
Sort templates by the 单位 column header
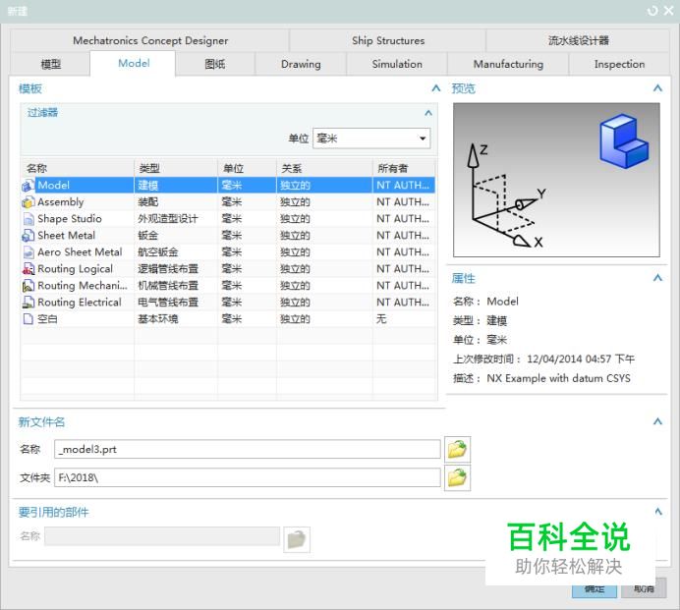tap(247, 168)
